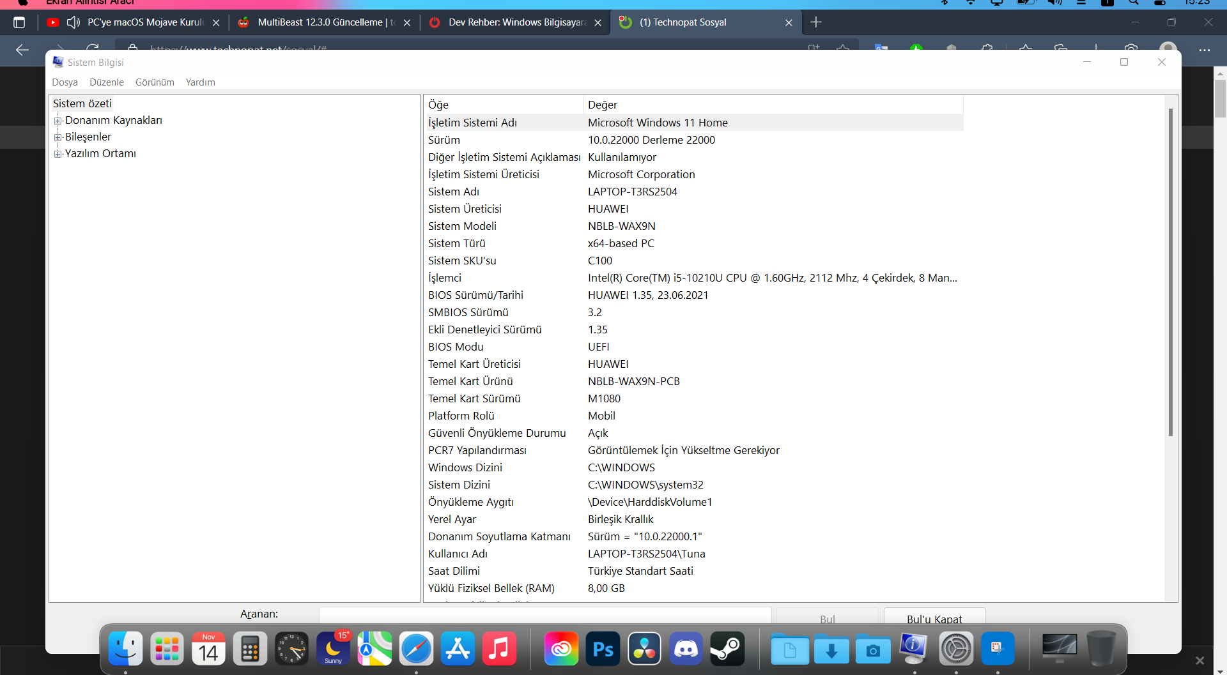Select the Kullanıcı Adı row
1227x675 pixels.
coord(694,554)
